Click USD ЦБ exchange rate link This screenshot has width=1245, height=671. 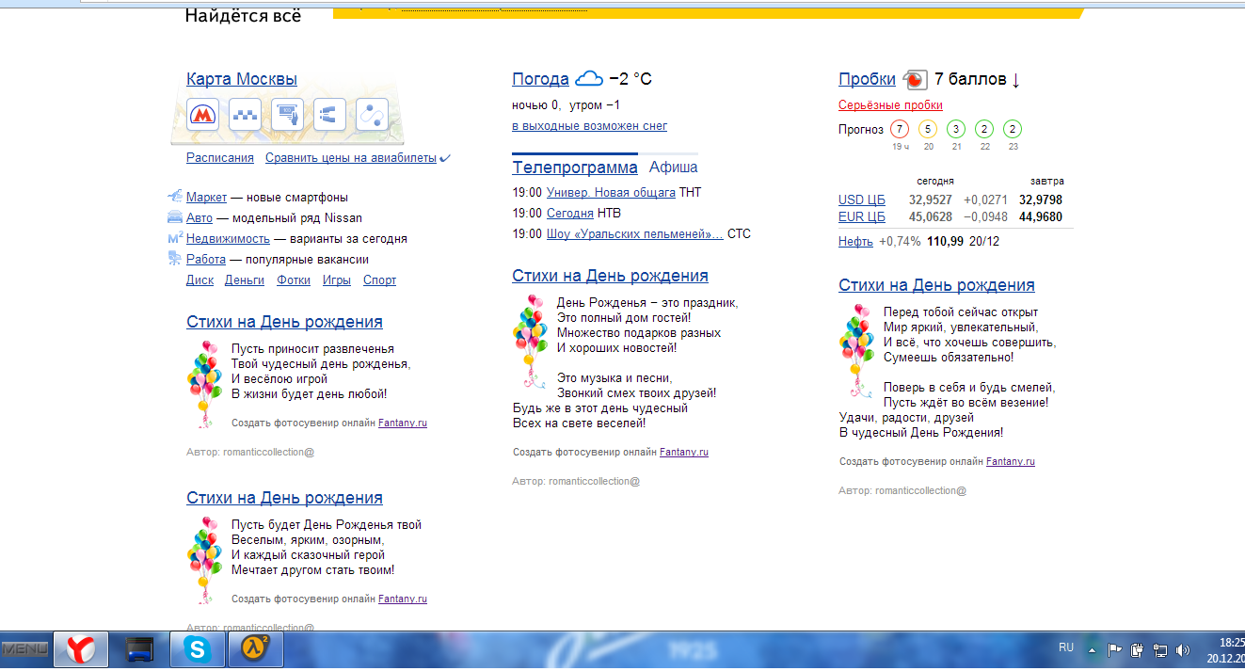pos(862,200)
